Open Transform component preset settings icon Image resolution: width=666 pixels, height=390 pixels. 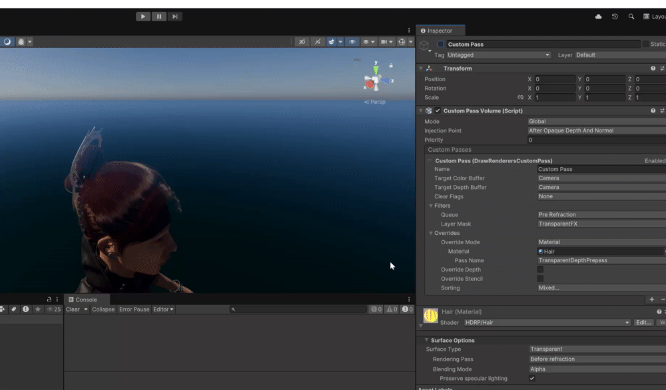point(662,69)
